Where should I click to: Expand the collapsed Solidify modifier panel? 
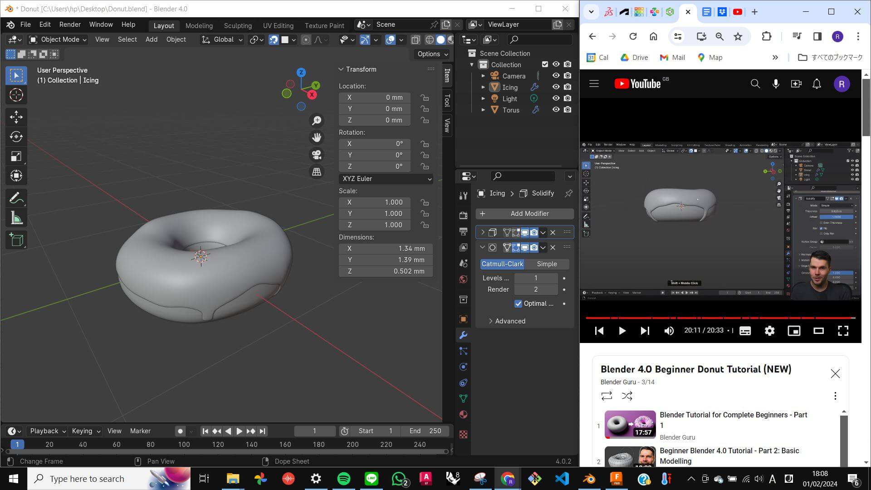pyautogui.click(x=482, y=232)
